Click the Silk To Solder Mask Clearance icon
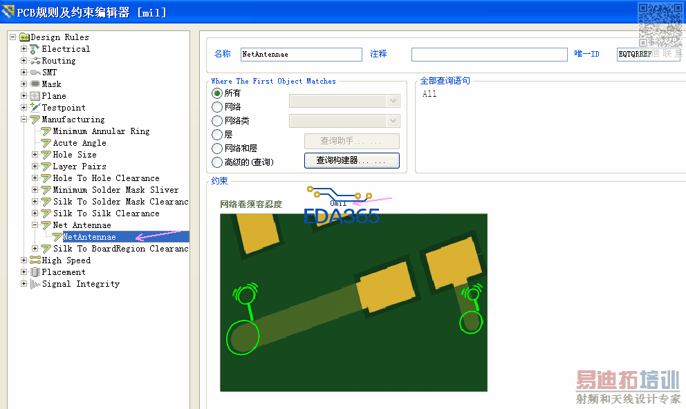This screenshot has height=409, width=686. (46, 202)
